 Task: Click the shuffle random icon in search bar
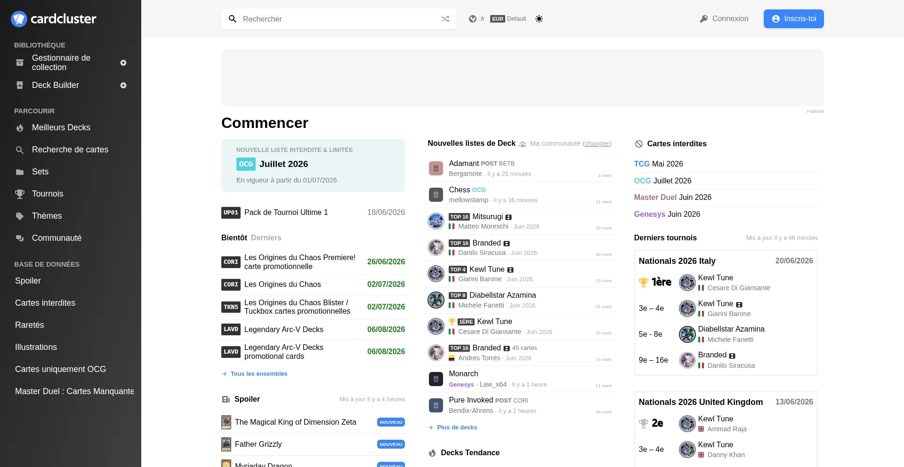click(x=445, y=19)
